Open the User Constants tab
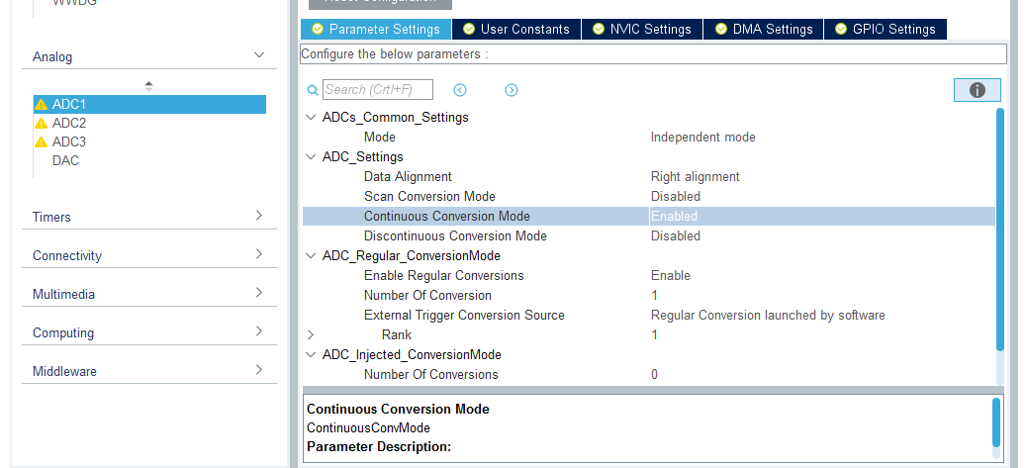The image size is (1027, 468). tap(515, 29)
